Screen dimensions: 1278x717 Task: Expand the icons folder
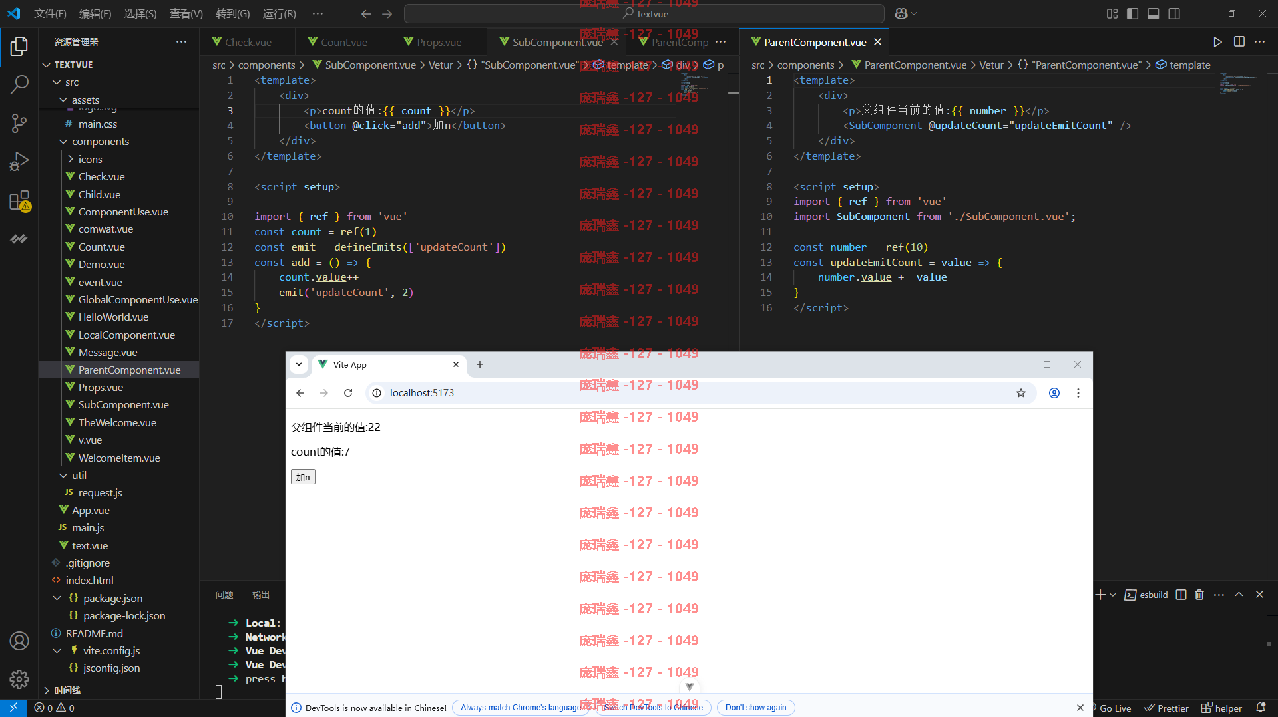pos(71,160)
